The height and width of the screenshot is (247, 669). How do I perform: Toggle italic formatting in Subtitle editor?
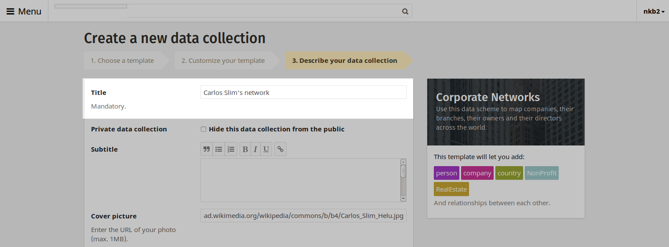coord(255,149)
